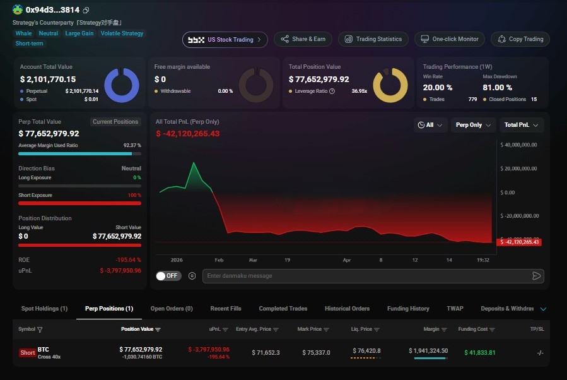Type in the danmaku message field
The height and width of the screenshot is (380, 567).
(366, 276)
